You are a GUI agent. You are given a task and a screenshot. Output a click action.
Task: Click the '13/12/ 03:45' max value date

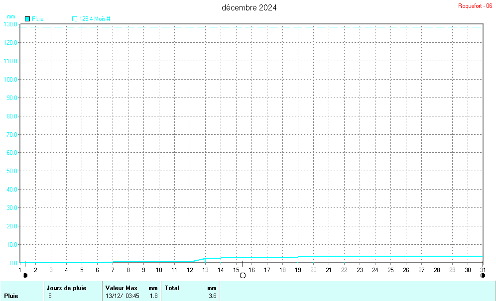(x=123, y=296)
